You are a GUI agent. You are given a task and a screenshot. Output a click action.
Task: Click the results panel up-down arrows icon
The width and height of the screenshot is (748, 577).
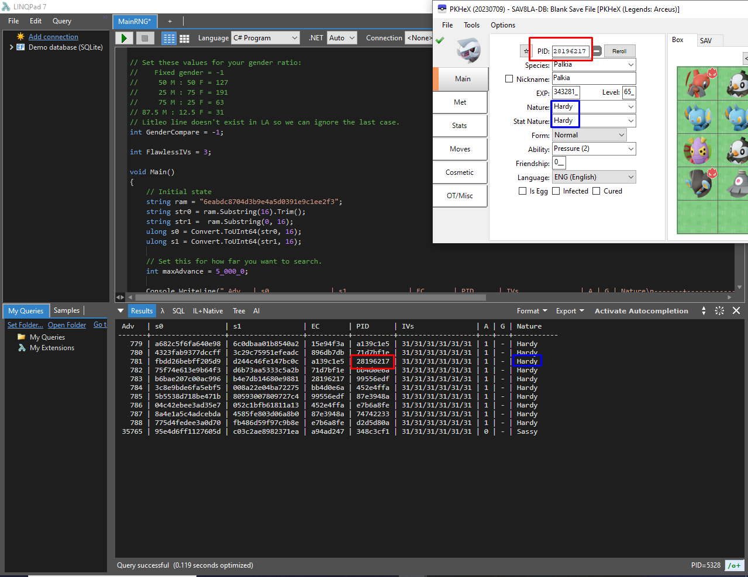tap(704, 311)
